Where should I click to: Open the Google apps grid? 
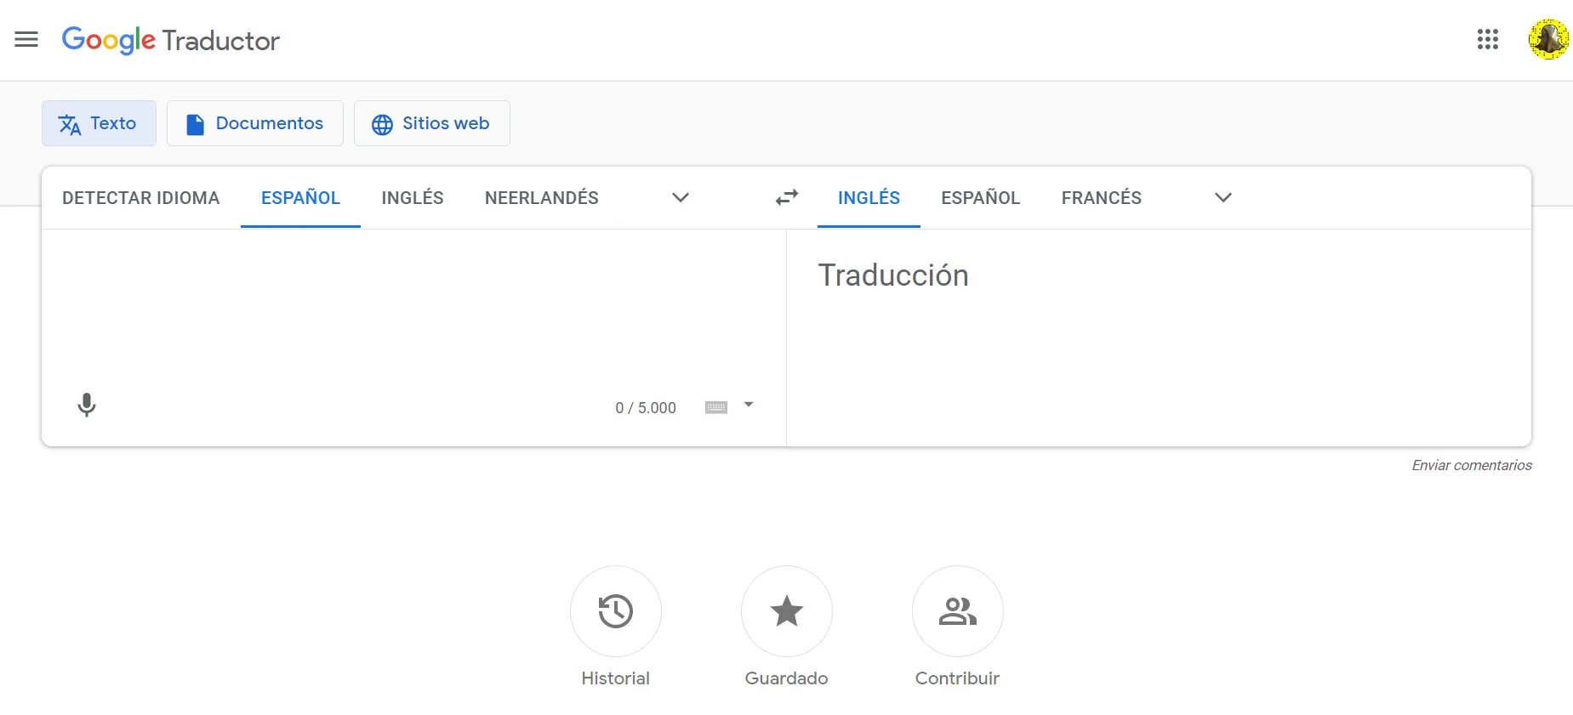pos(1487,39)
